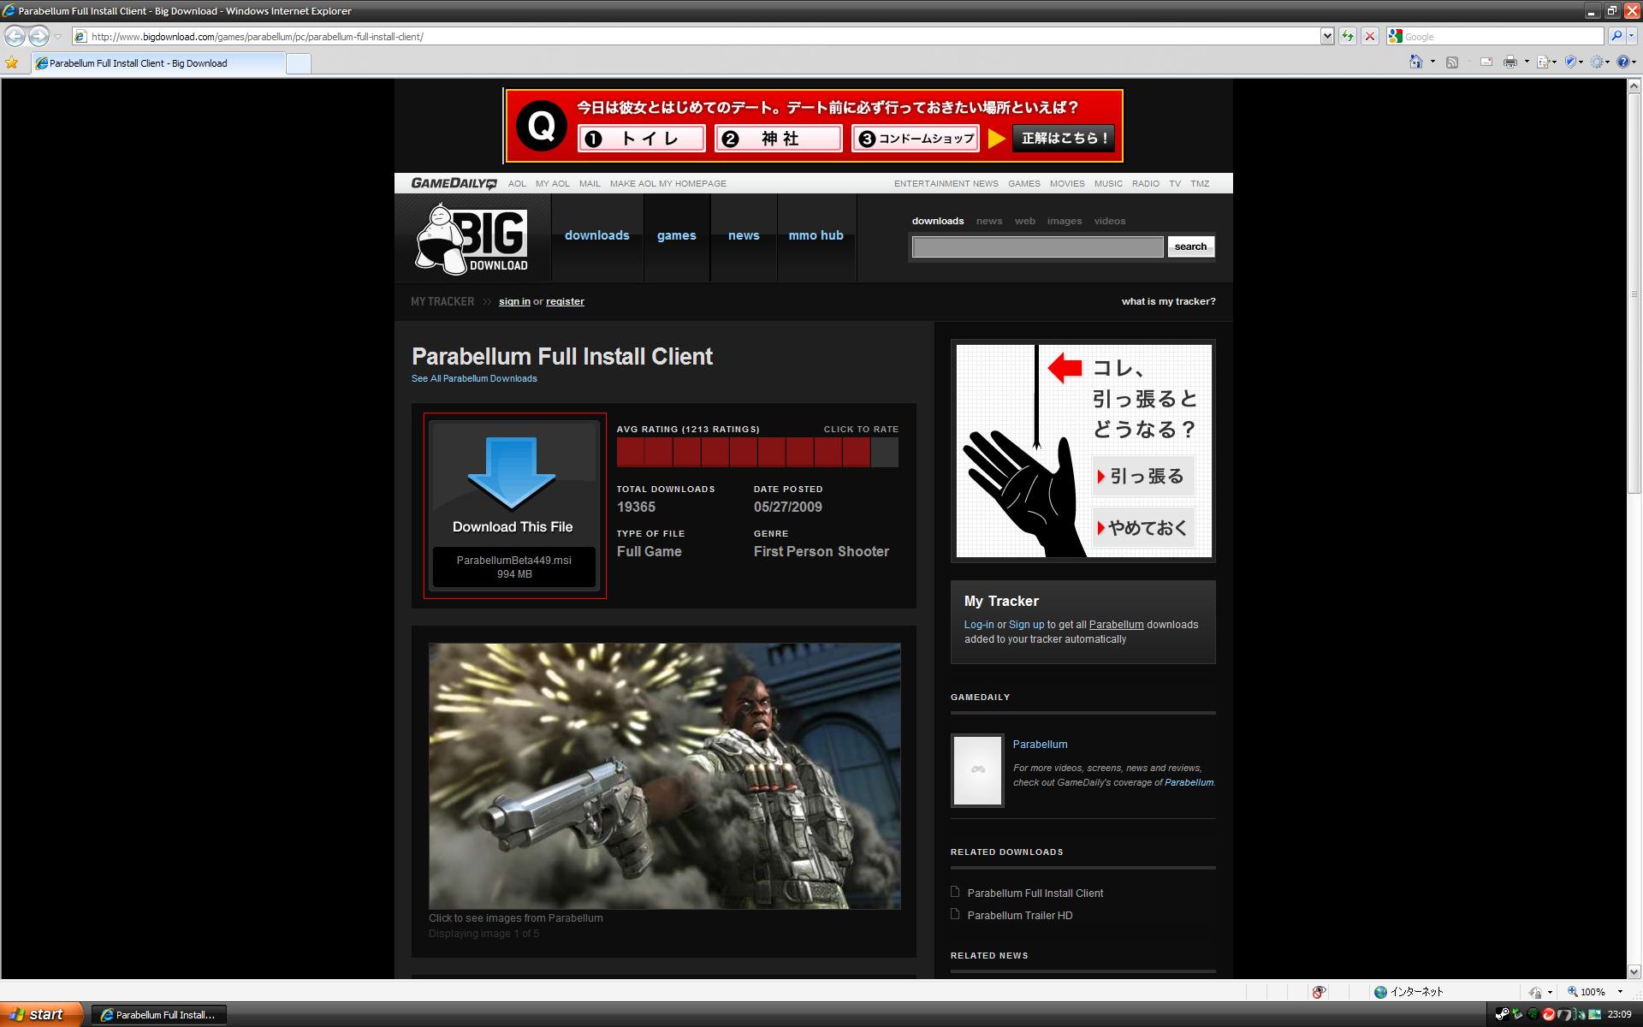
Task: Click 'See All Parabellum Downloads' link
Action: pos(474,378)
